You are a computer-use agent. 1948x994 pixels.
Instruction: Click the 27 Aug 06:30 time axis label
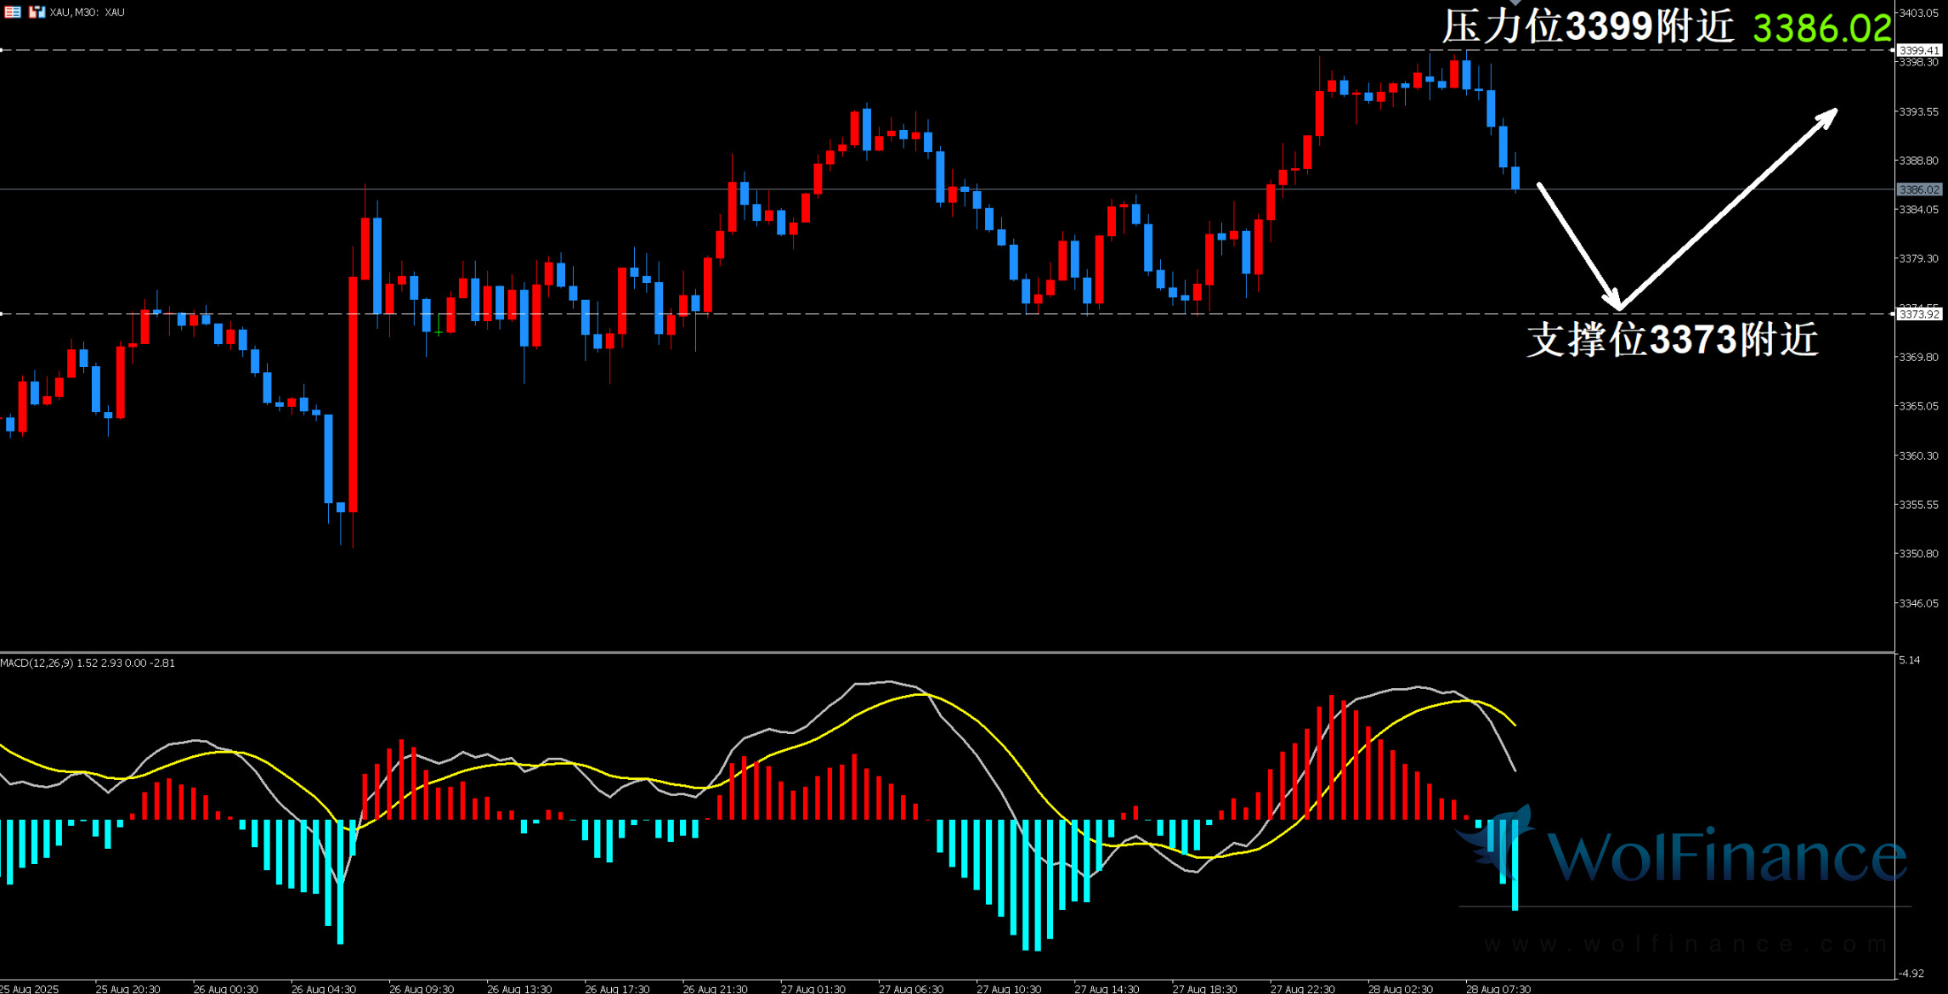(x=911, y=989)
